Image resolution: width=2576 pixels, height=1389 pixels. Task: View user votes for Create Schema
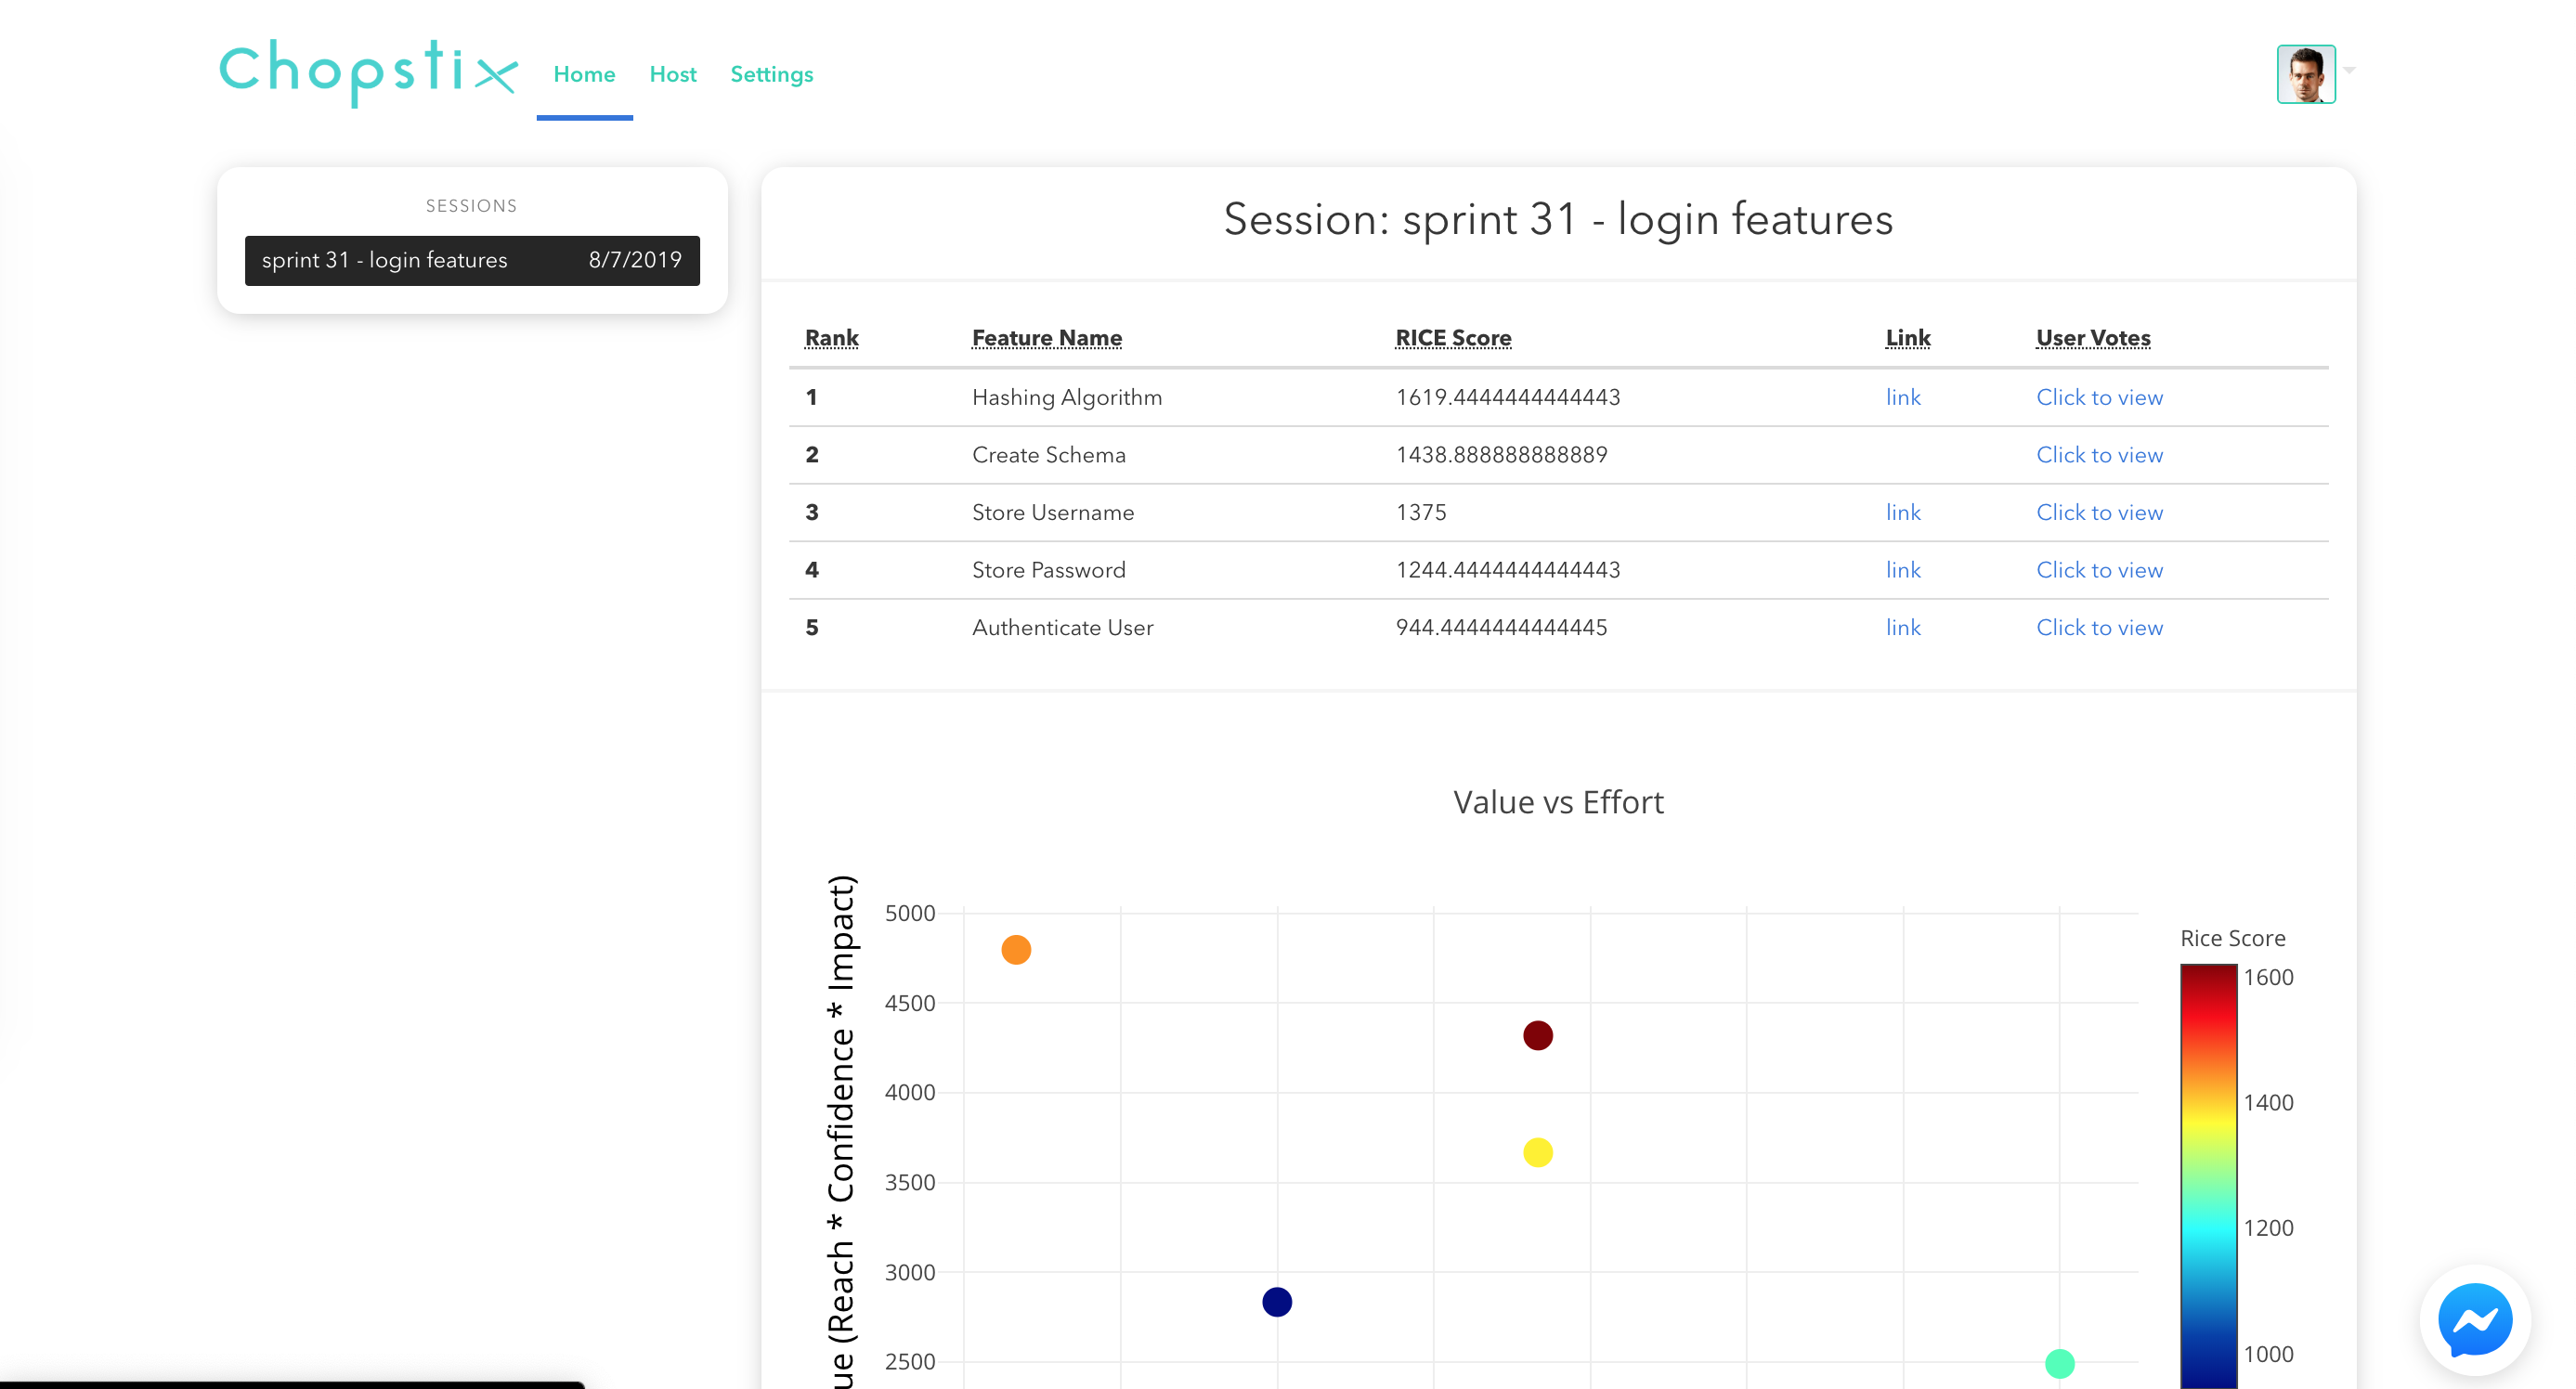click(2099, 455)
